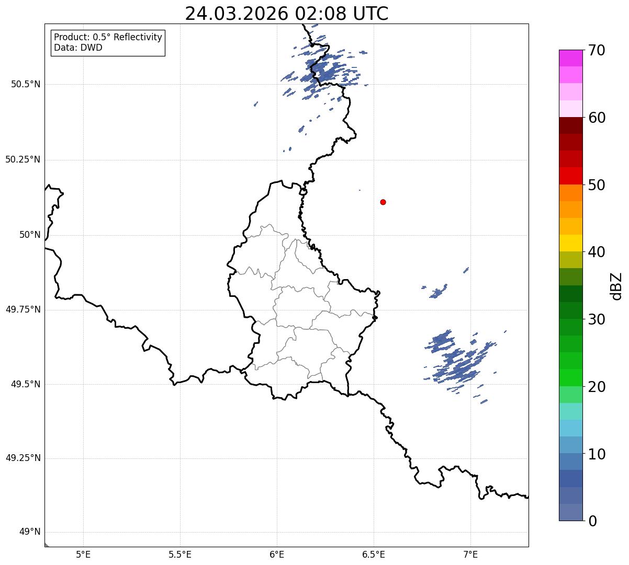Click the 5.5°E longitude label

click(x=180, y=555)
